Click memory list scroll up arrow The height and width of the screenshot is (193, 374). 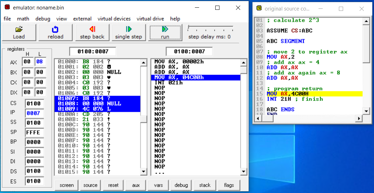(x=144, y=63)
